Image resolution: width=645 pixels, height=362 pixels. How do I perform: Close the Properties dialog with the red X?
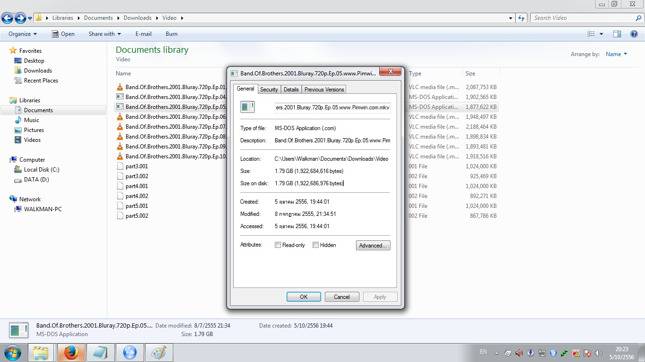[391, 72]
